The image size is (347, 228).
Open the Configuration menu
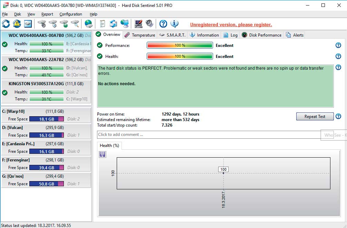click(x=70, y=14)
